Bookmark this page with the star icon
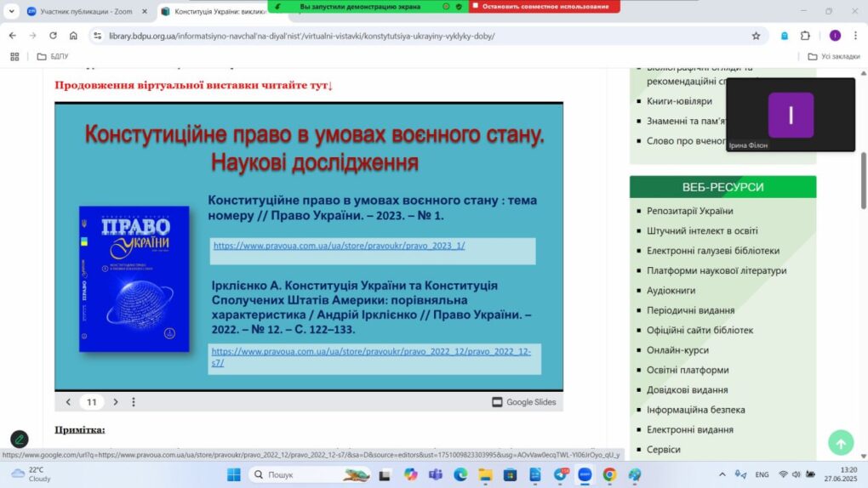Image resolution: width=868 pixels, height=488 pixels. tap(756, 36)
